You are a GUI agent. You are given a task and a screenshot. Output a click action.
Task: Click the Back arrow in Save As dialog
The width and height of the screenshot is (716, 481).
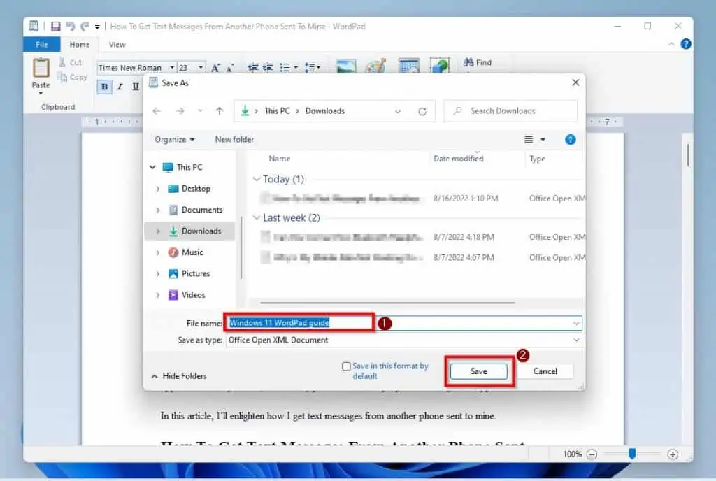pyautogui.click(x=157, y=111)
